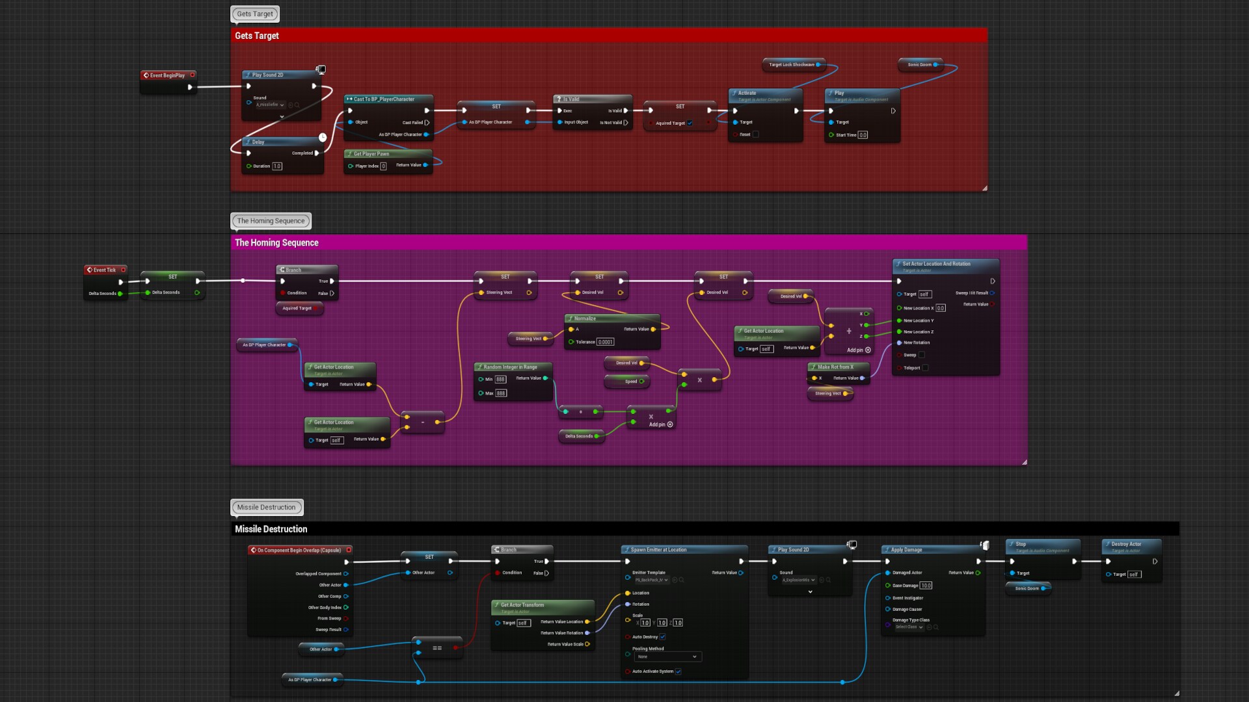
Task: Open the Pooling Method dropdown
Action: click(x=667, y=656)
